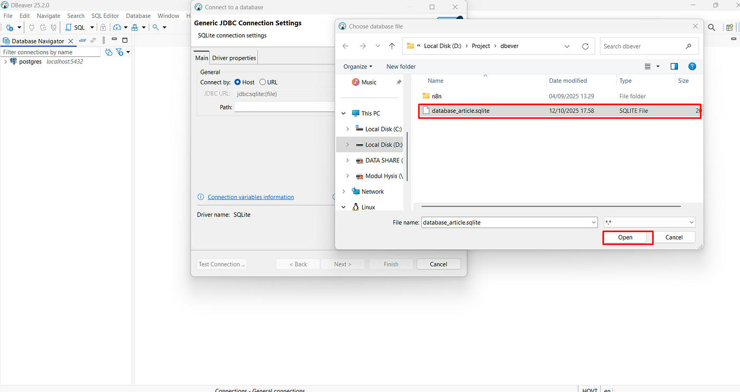
Task: Open a new SQL script from the toolbar
Action: pyautogui.click(x=75, y=27)
